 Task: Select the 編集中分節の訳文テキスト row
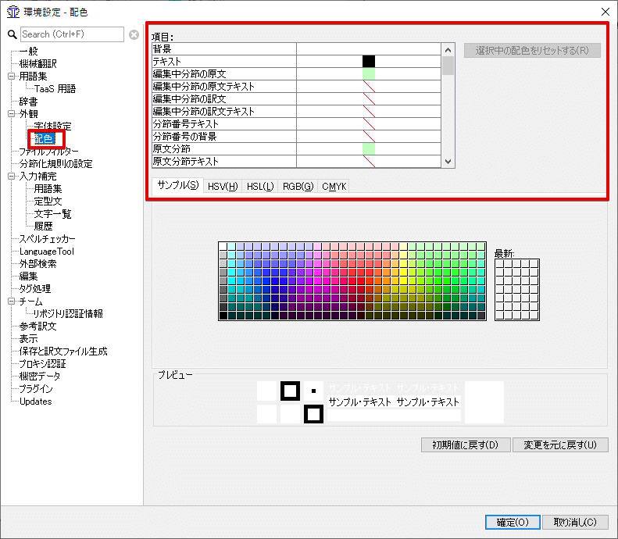(x=296, y=112)
